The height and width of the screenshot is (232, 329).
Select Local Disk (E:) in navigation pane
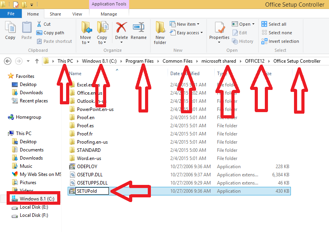tap(34, 207)
